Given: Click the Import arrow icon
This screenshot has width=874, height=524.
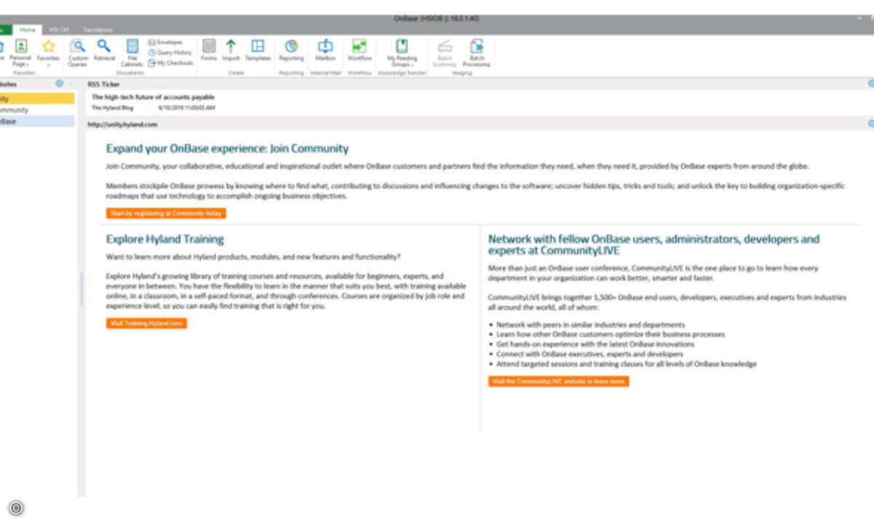Looking at the screenshot, I should pos(231,47).
